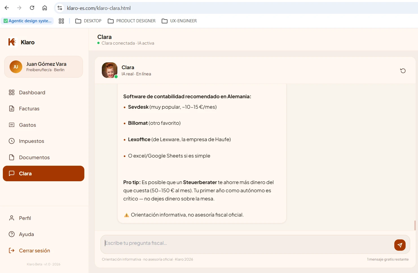The height and width of the screenshot is (273, 418).
Task: Click the '1 mensaje gratis restante' text
Action: click(388, 259)
